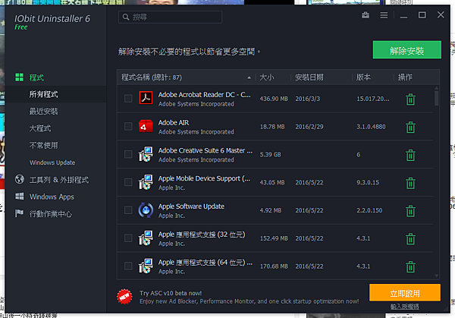This screenshot has height=318, width=455.
Task: Sort the list by 版本 column
Action: 363,77
